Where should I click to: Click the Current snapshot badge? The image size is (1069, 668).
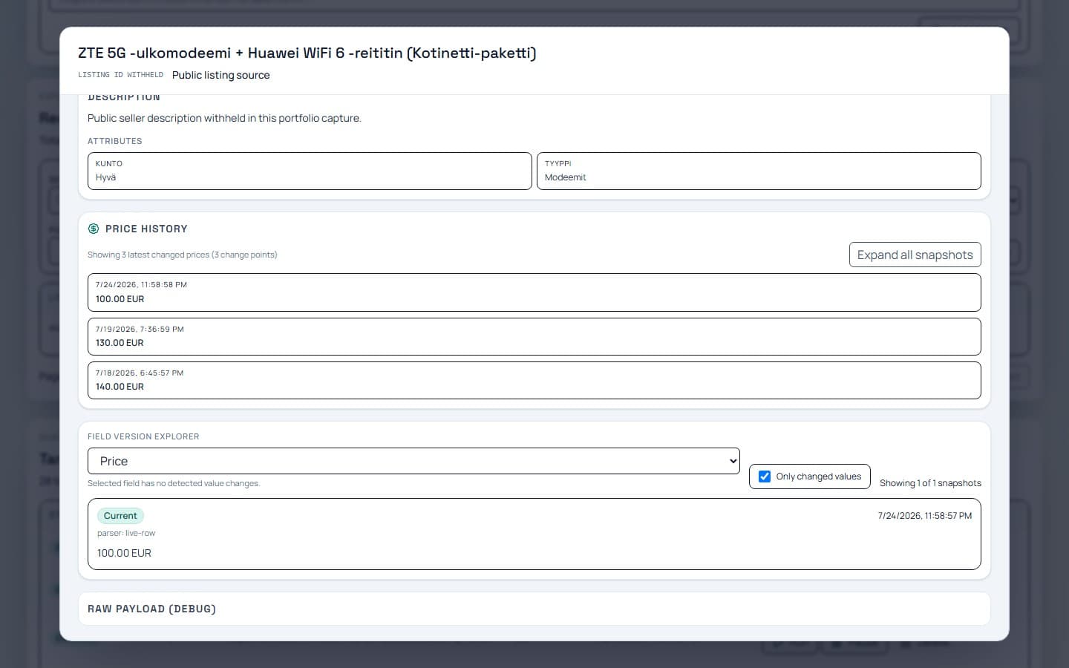(x=120, y=516)
